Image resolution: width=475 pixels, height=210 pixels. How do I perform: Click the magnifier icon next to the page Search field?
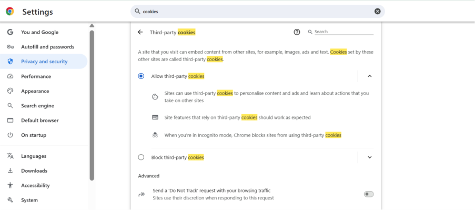click(310, 32)
